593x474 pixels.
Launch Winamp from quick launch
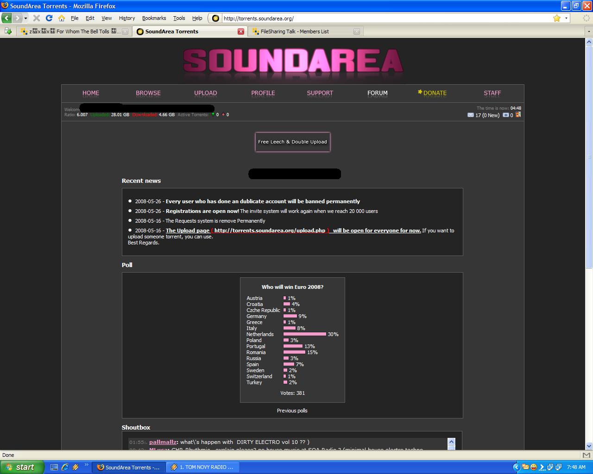click(x=76, y=467)
